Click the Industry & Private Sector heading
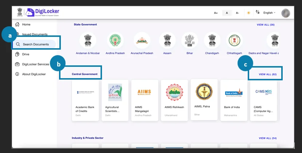Screen dimensions: 302x153 (88, 138)
